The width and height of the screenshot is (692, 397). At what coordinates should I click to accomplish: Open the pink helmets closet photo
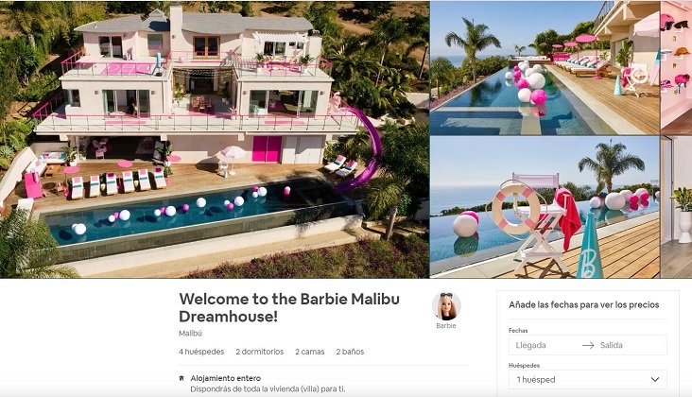click(x=676, y=68)
